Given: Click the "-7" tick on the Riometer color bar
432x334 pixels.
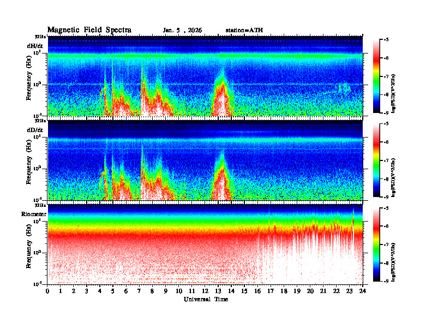Looking at the screenshot, I should click(387, 244).
